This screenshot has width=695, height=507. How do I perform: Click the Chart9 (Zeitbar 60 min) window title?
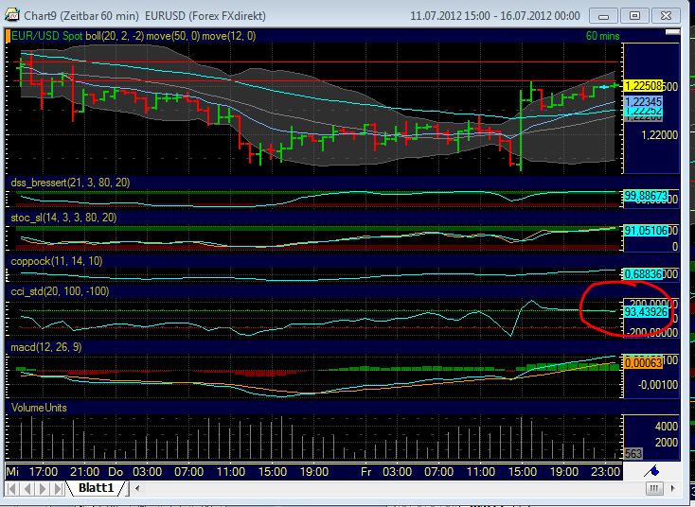(x=81, y=16)
